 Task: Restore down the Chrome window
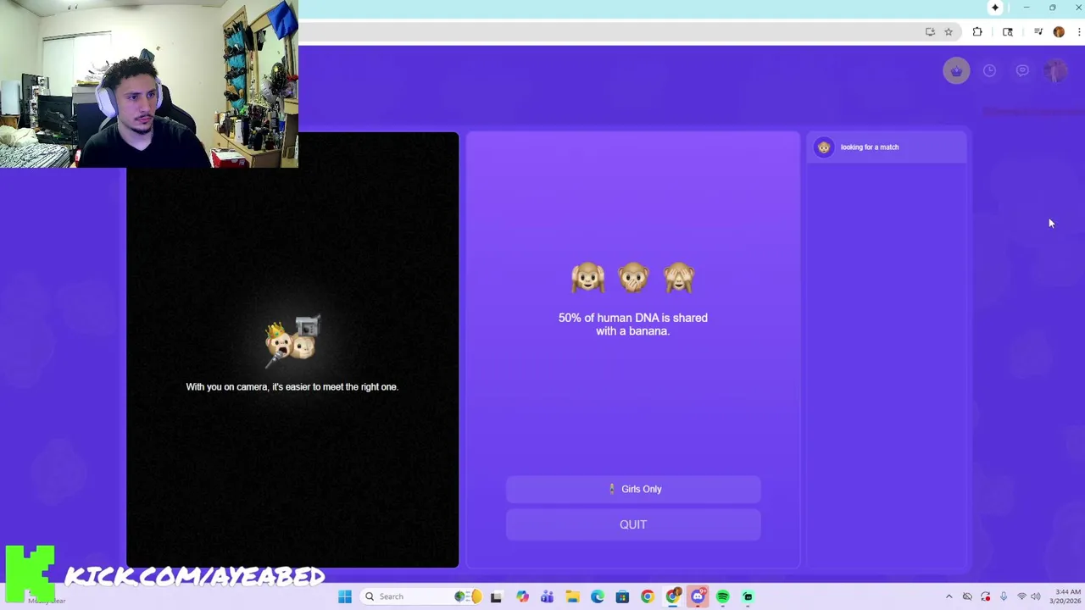click(1053, 8)
